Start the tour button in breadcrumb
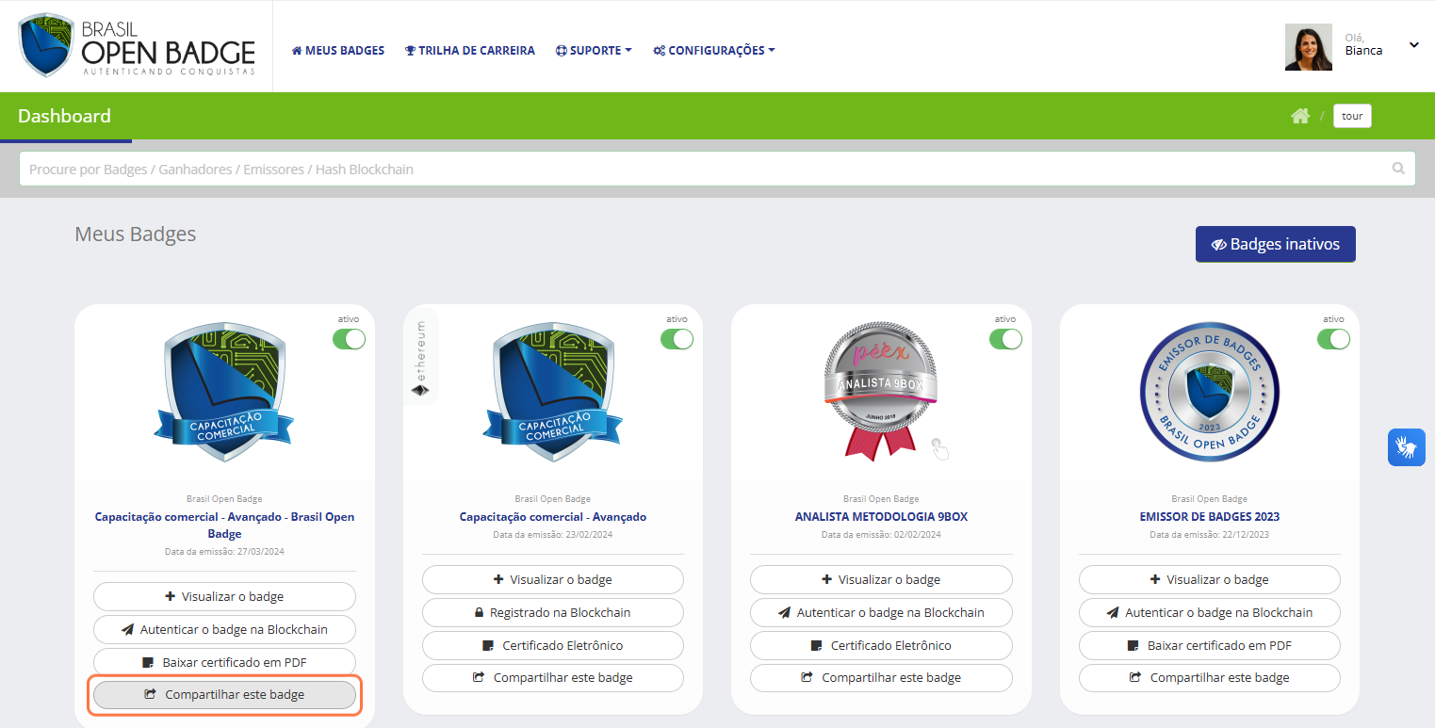1435x728 pixels. (x=1352, y=116)
